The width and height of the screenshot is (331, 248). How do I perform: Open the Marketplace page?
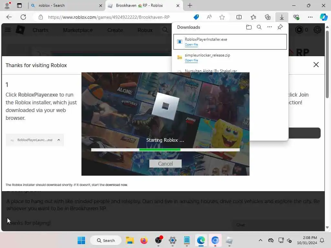coord(78,30)
